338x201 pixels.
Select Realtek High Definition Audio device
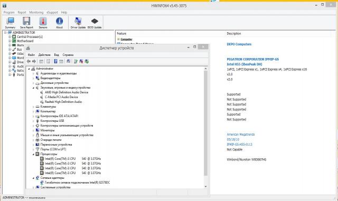63,102
